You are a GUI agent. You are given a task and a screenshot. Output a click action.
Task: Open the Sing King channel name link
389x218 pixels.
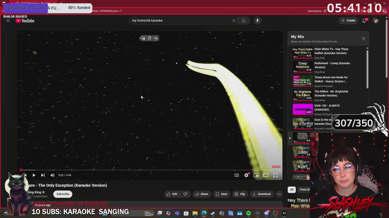coord(34,192)
